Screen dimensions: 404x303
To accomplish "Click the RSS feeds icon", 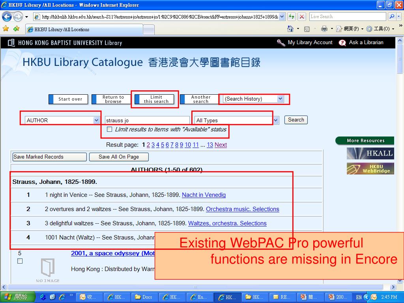I will click(x=307, y=29).
